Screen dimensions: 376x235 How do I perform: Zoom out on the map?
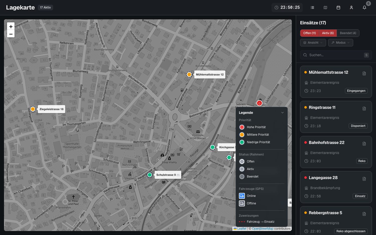[11, 34]
